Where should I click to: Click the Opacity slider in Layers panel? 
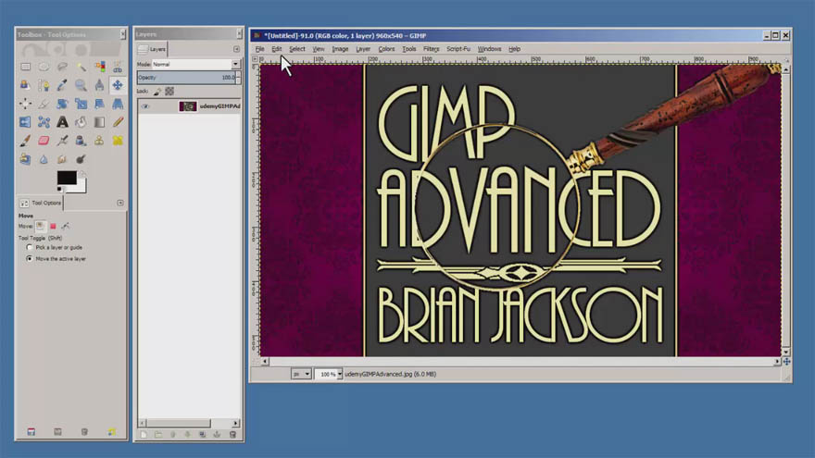(x=186, y=78)
